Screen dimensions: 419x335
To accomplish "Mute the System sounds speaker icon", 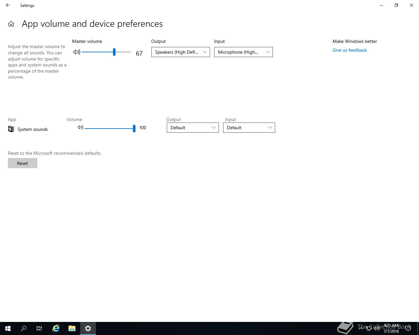I will (80, 128).
